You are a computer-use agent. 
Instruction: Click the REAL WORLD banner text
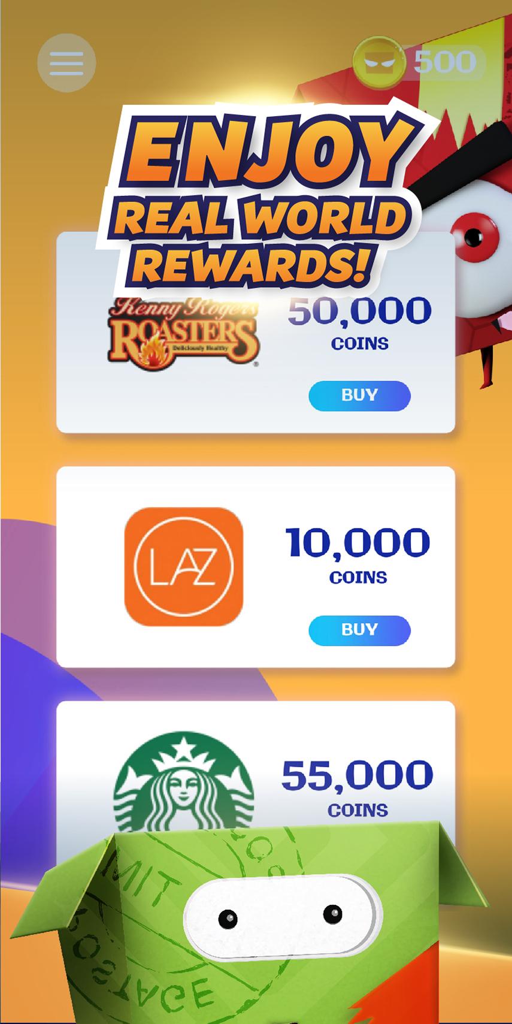click(x=262, y=217)
